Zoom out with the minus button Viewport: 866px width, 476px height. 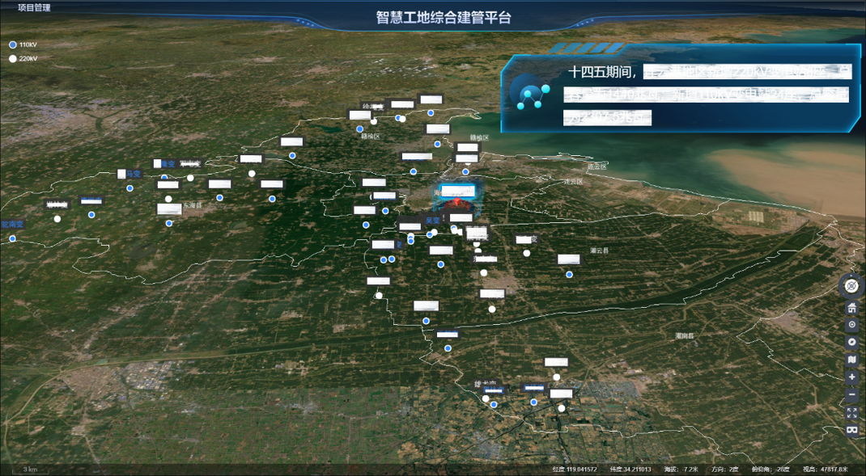851,394
